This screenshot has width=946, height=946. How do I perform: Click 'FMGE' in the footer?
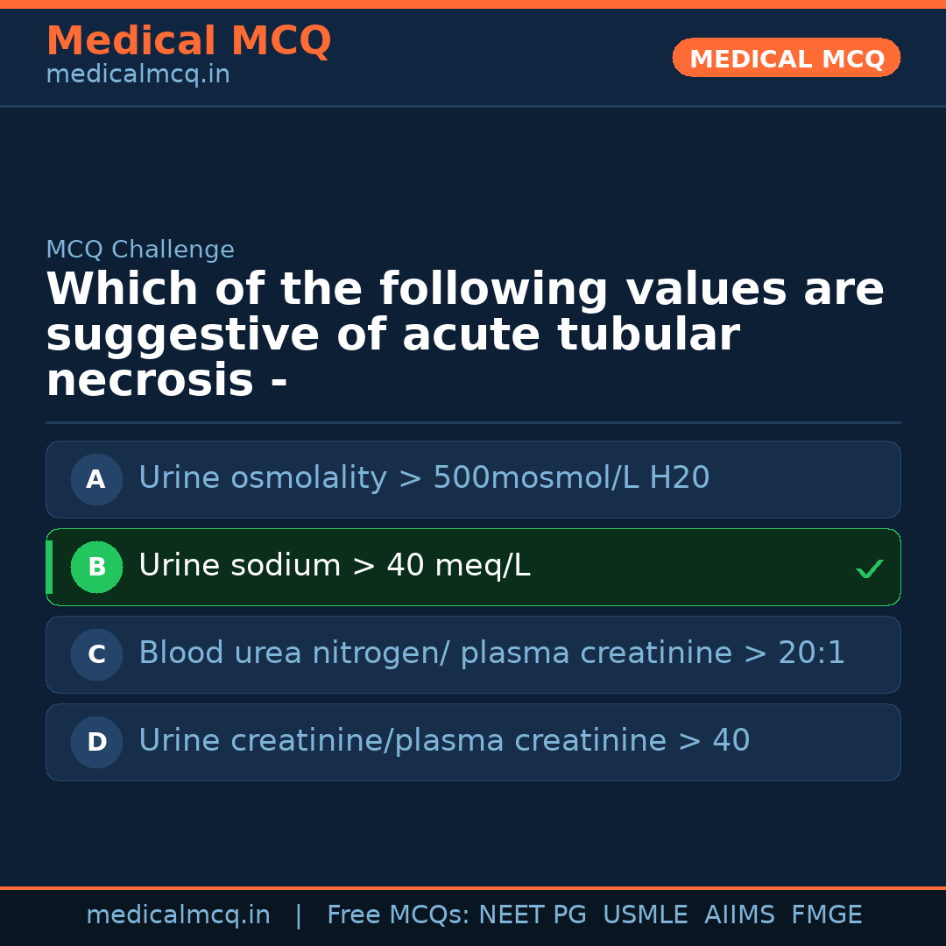[x=826, y=915]
